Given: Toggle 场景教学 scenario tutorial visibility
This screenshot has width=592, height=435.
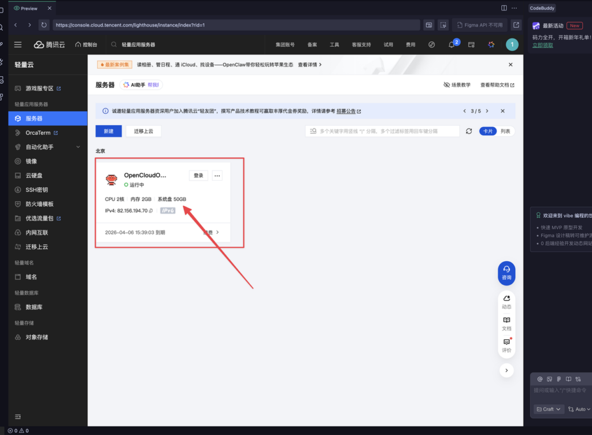Looking at the screenshot, I should pyautogui.click(x=457, y=85).
